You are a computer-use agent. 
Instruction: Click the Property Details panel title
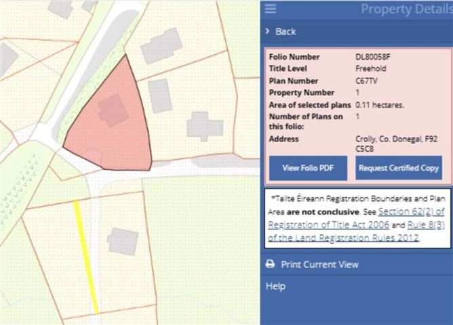[x=406, y=9]
